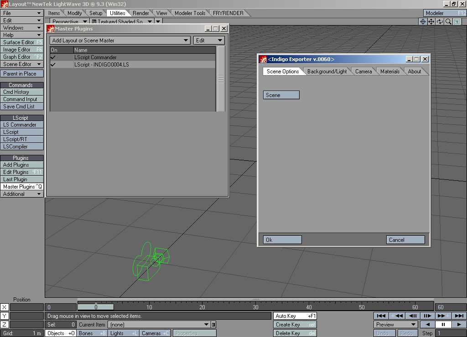This screenshot has width=467, height=337.
Task: Switch to the Background/Light tab
Action: [327, 71]
